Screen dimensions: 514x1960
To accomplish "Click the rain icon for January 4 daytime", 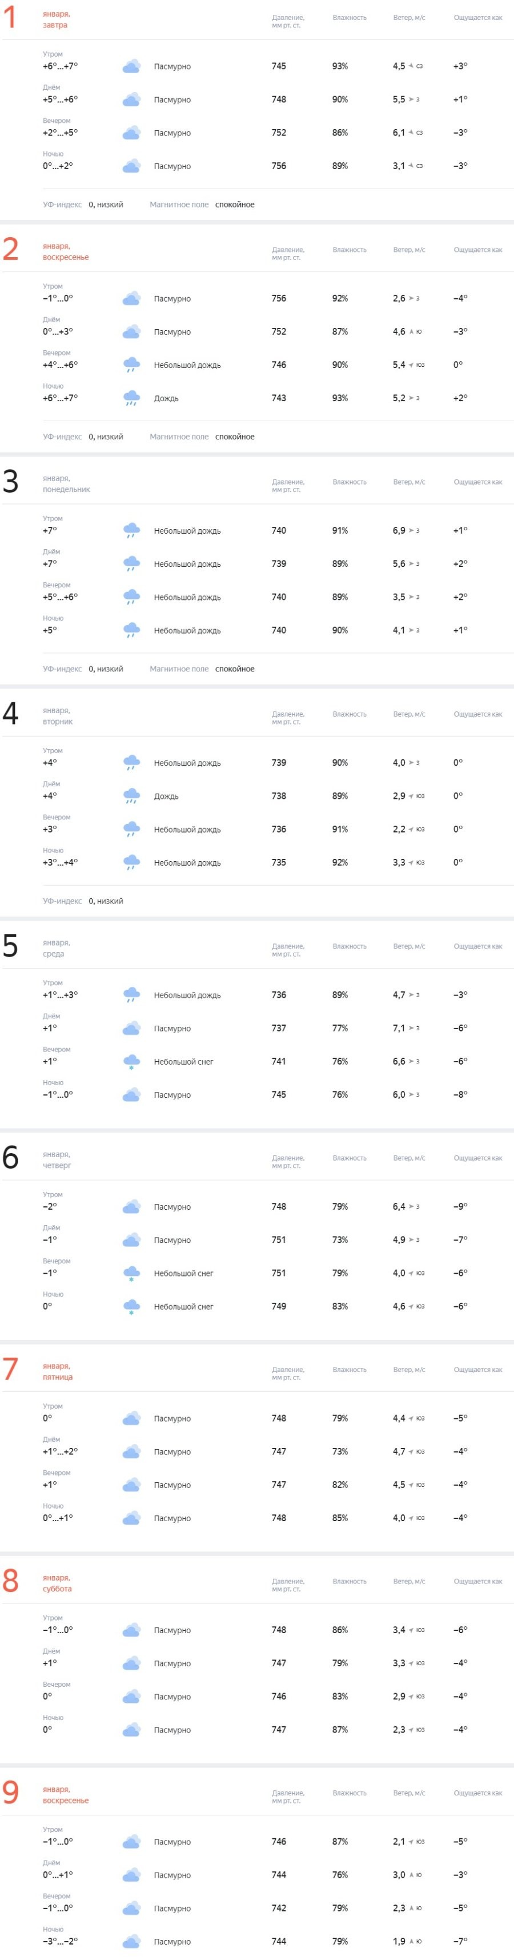I will tap(131, 796).
